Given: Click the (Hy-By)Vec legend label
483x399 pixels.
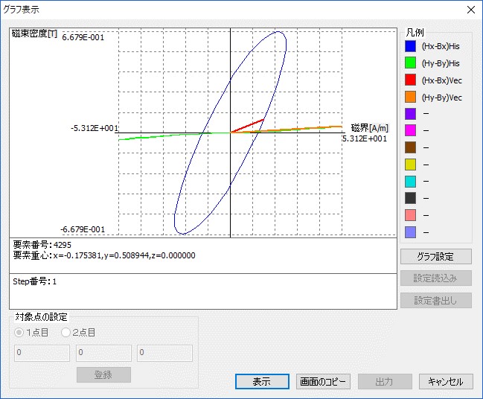Looking at the screenshot, I should (442, 98).
